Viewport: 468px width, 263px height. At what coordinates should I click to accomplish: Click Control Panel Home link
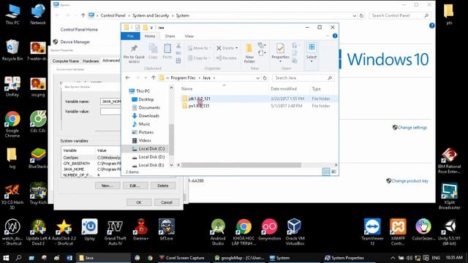[x=79, y=29]
